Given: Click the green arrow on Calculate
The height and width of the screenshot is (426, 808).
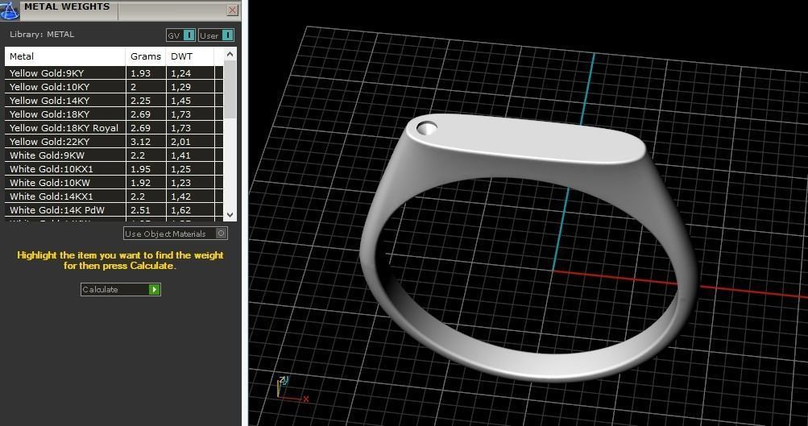Looking at the screenshot, I should pos(154,289).
